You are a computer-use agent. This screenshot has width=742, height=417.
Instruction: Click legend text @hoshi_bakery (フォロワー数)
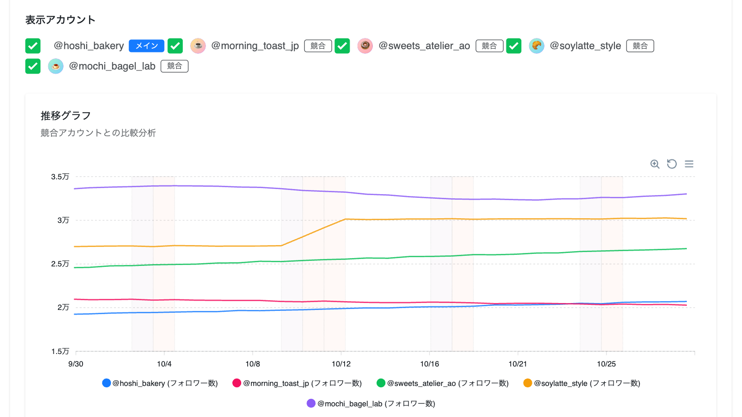tap(165, 383)
